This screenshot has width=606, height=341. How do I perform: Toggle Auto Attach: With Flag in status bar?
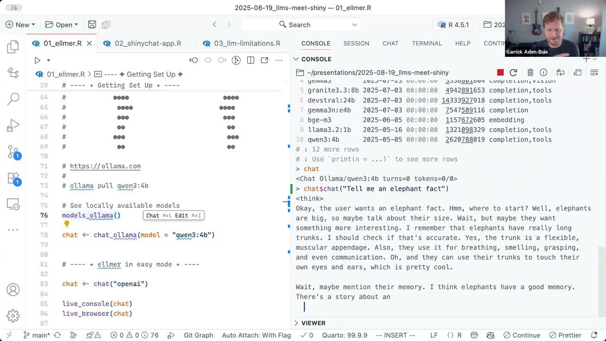[256, 335]
